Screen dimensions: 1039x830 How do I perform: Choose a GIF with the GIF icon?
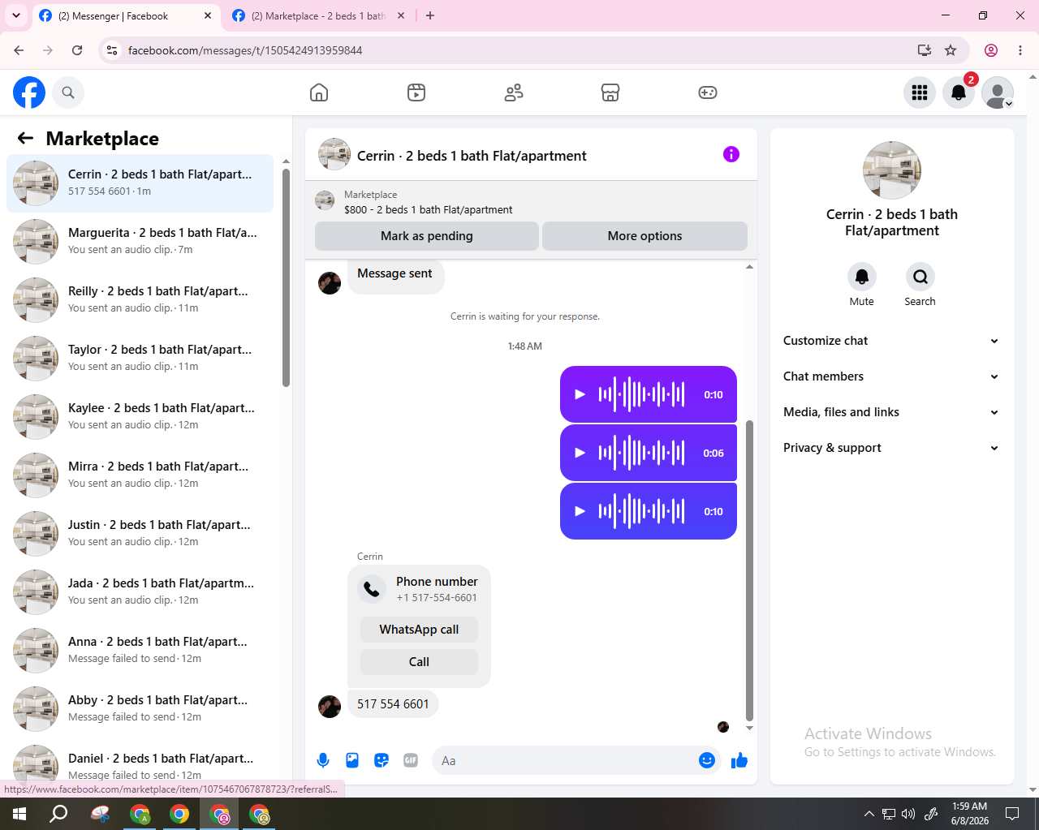point(411,760)
